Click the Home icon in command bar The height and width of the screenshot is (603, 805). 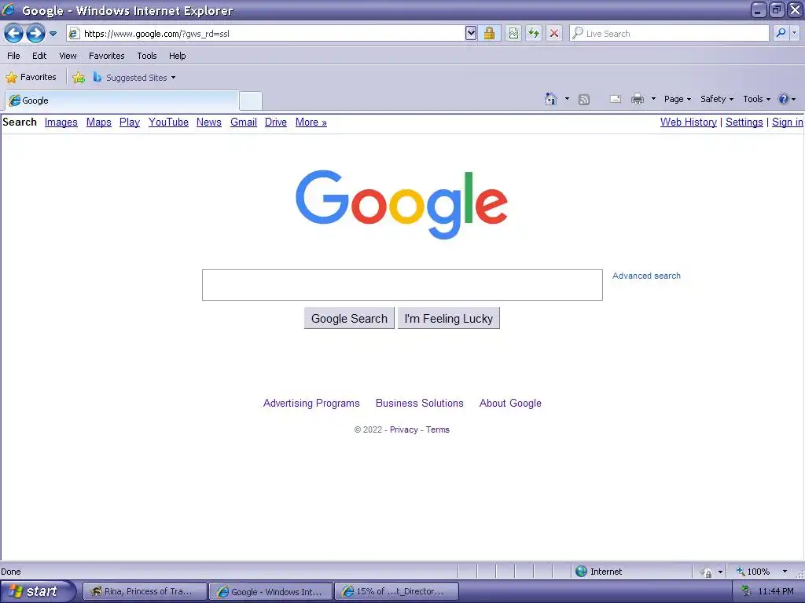coord(551,99)
